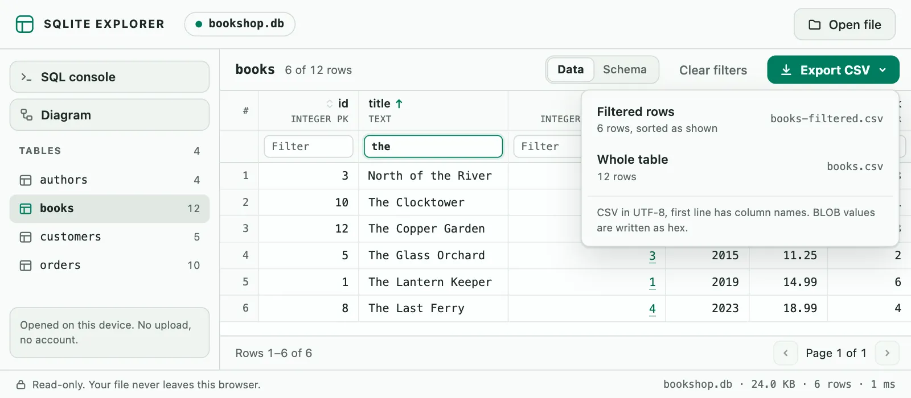Choose Whole table export option
Viewport: 911px width, 398px height.
[740, 167]
